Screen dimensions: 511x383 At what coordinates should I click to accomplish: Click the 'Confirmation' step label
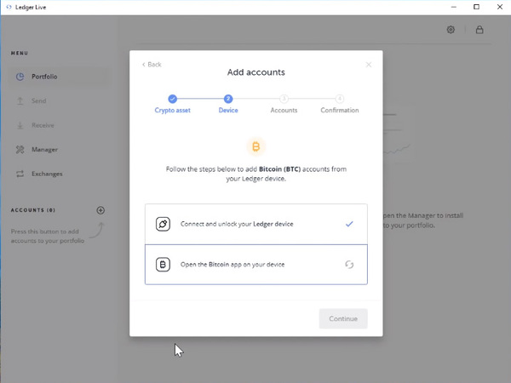pyautogui.click(x=340, y=111)
